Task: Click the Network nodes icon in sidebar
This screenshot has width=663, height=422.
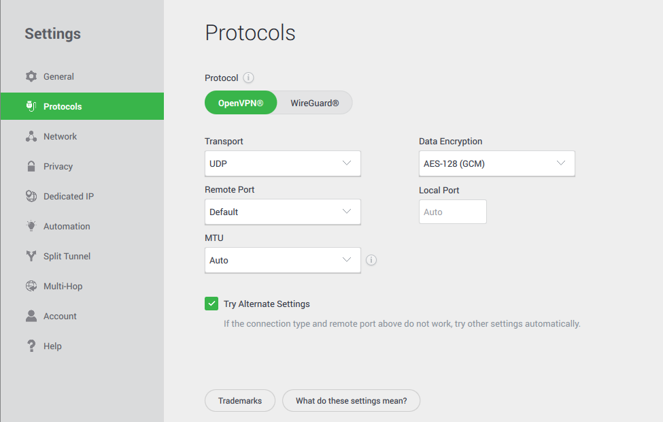Action: pyautogui.click(x=31, y=136)
